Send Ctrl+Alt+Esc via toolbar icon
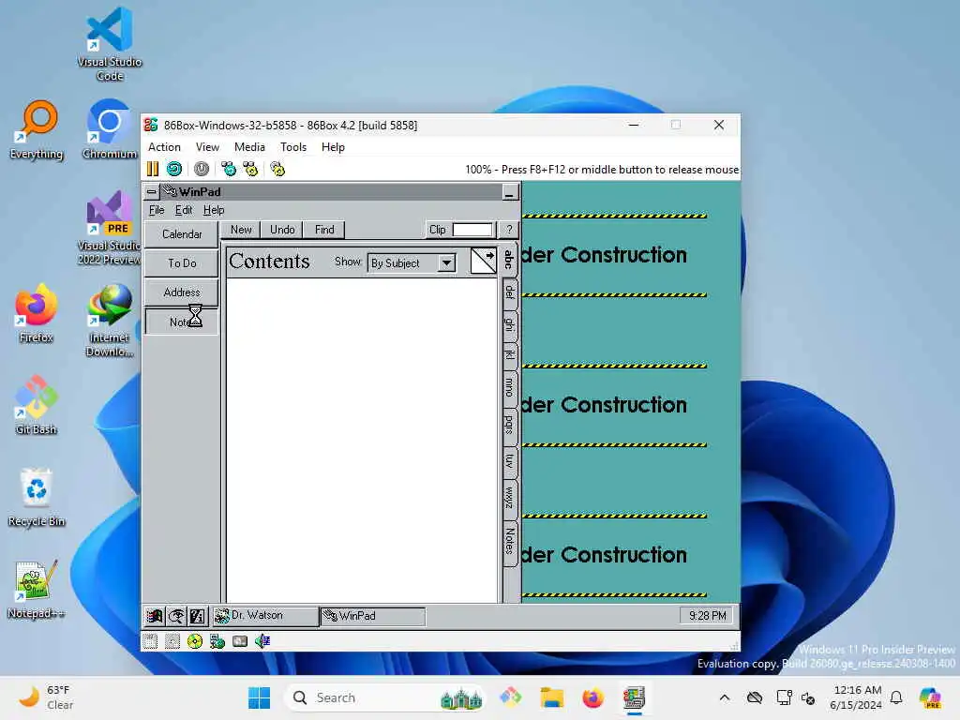960x720 pixels. (250, 169)
